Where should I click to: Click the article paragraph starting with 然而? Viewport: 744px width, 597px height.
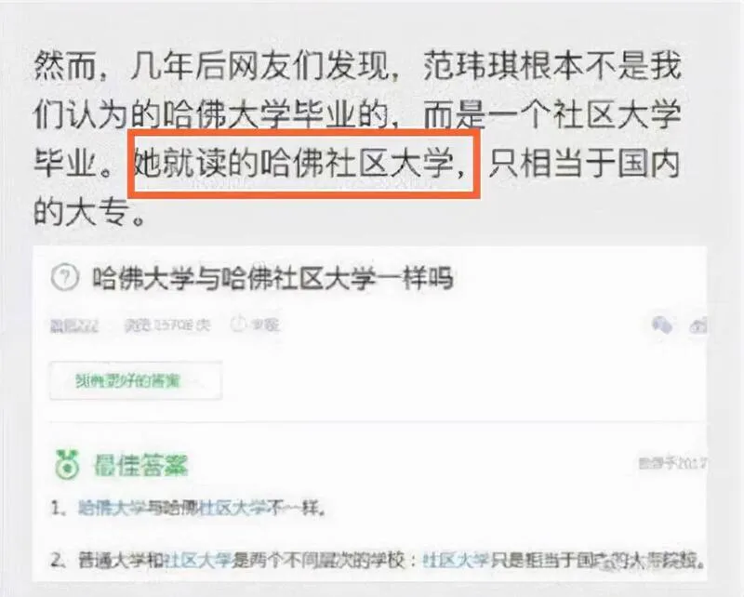357,139
